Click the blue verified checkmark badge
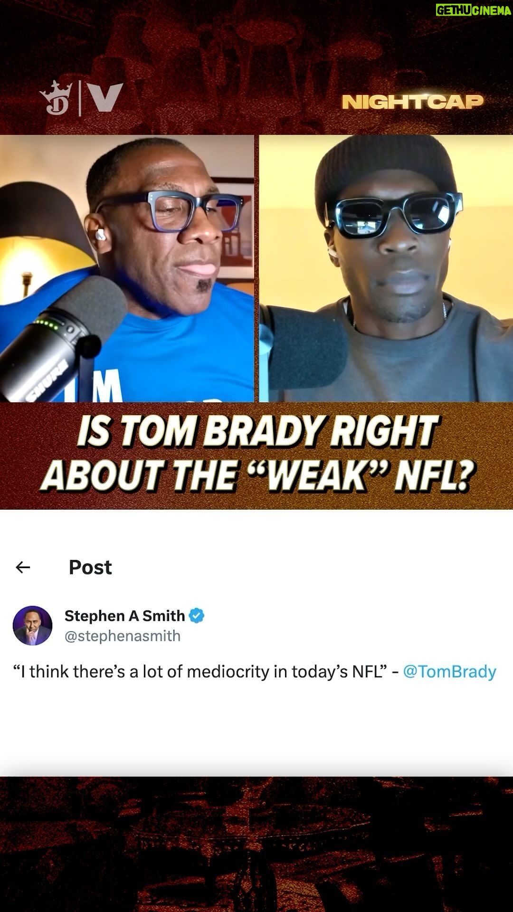The height and width of the screenshot is (912, 513). [197, 616]
